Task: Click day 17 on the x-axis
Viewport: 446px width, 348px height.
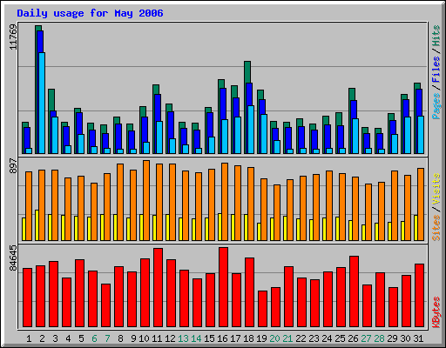Action: tap(235, 338)
